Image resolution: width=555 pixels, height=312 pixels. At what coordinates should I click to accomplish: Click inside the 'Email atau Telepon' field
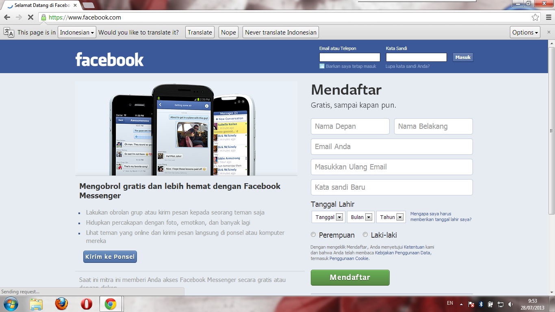pos(349,57)
